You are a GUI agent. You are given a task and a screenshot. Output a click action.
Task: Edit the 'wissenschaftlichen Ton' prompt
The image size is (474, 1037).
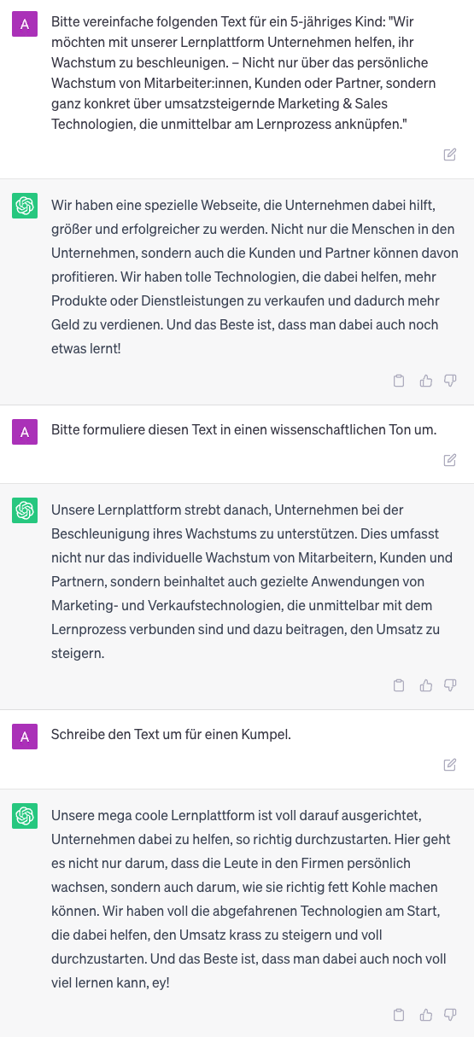pos(450,460)
